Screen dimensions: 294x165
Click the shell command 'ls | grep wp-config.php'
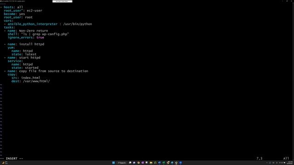coord(45,34)
